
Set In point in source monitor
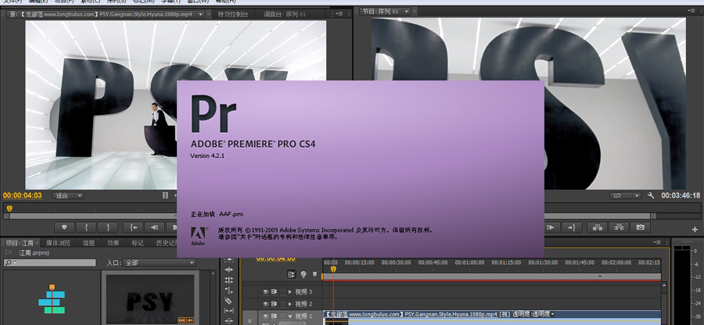[86, 227]
